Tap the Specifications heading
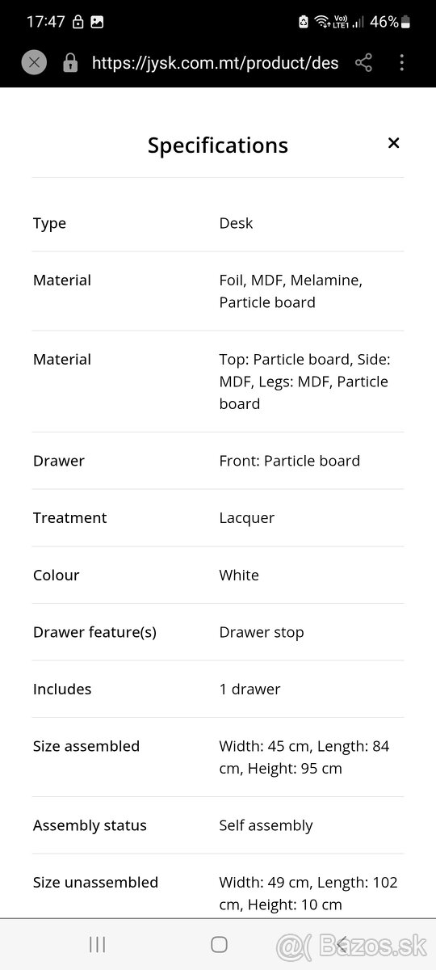 click(x=218, y=145)
